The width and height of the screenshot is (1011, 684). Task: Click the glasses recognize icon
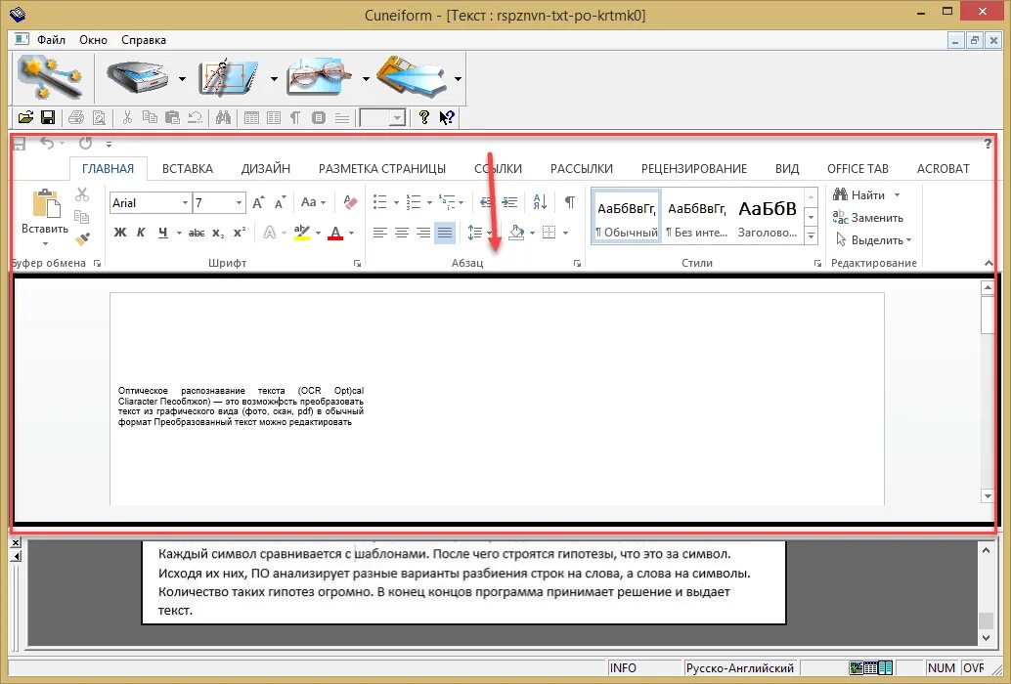pos(320,78)
